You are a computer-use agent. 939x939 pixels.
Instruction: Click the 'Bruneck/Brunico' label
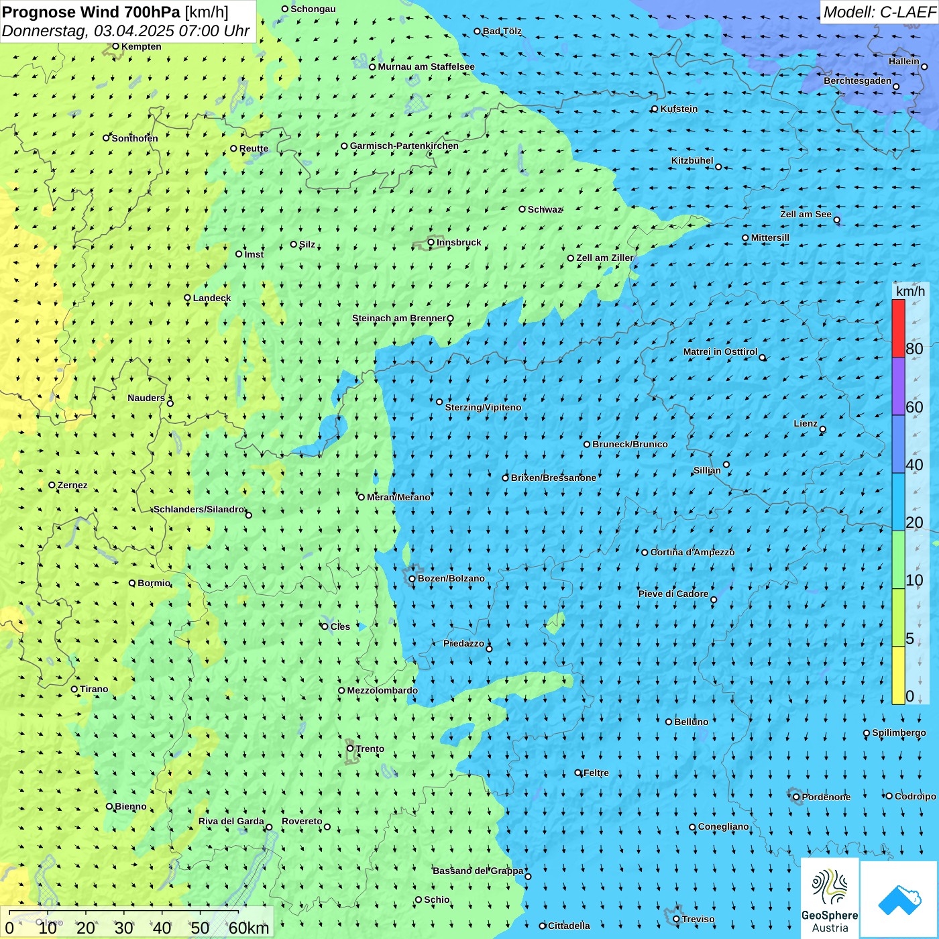[x=630, y=444]
